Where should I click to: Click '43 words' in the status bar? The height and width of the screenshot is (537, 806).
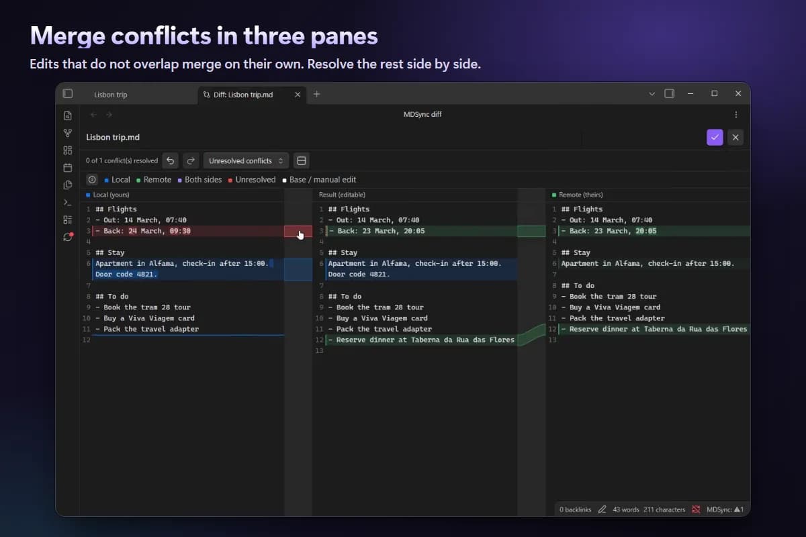pyautogui.click(x=625, y=509)
